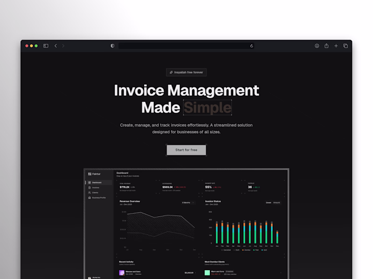Image resolution: width=373 pixels, height=279 pixels.
Task: Open Clients in the Faktur sidebar
Action: click(x=98, y=193)
